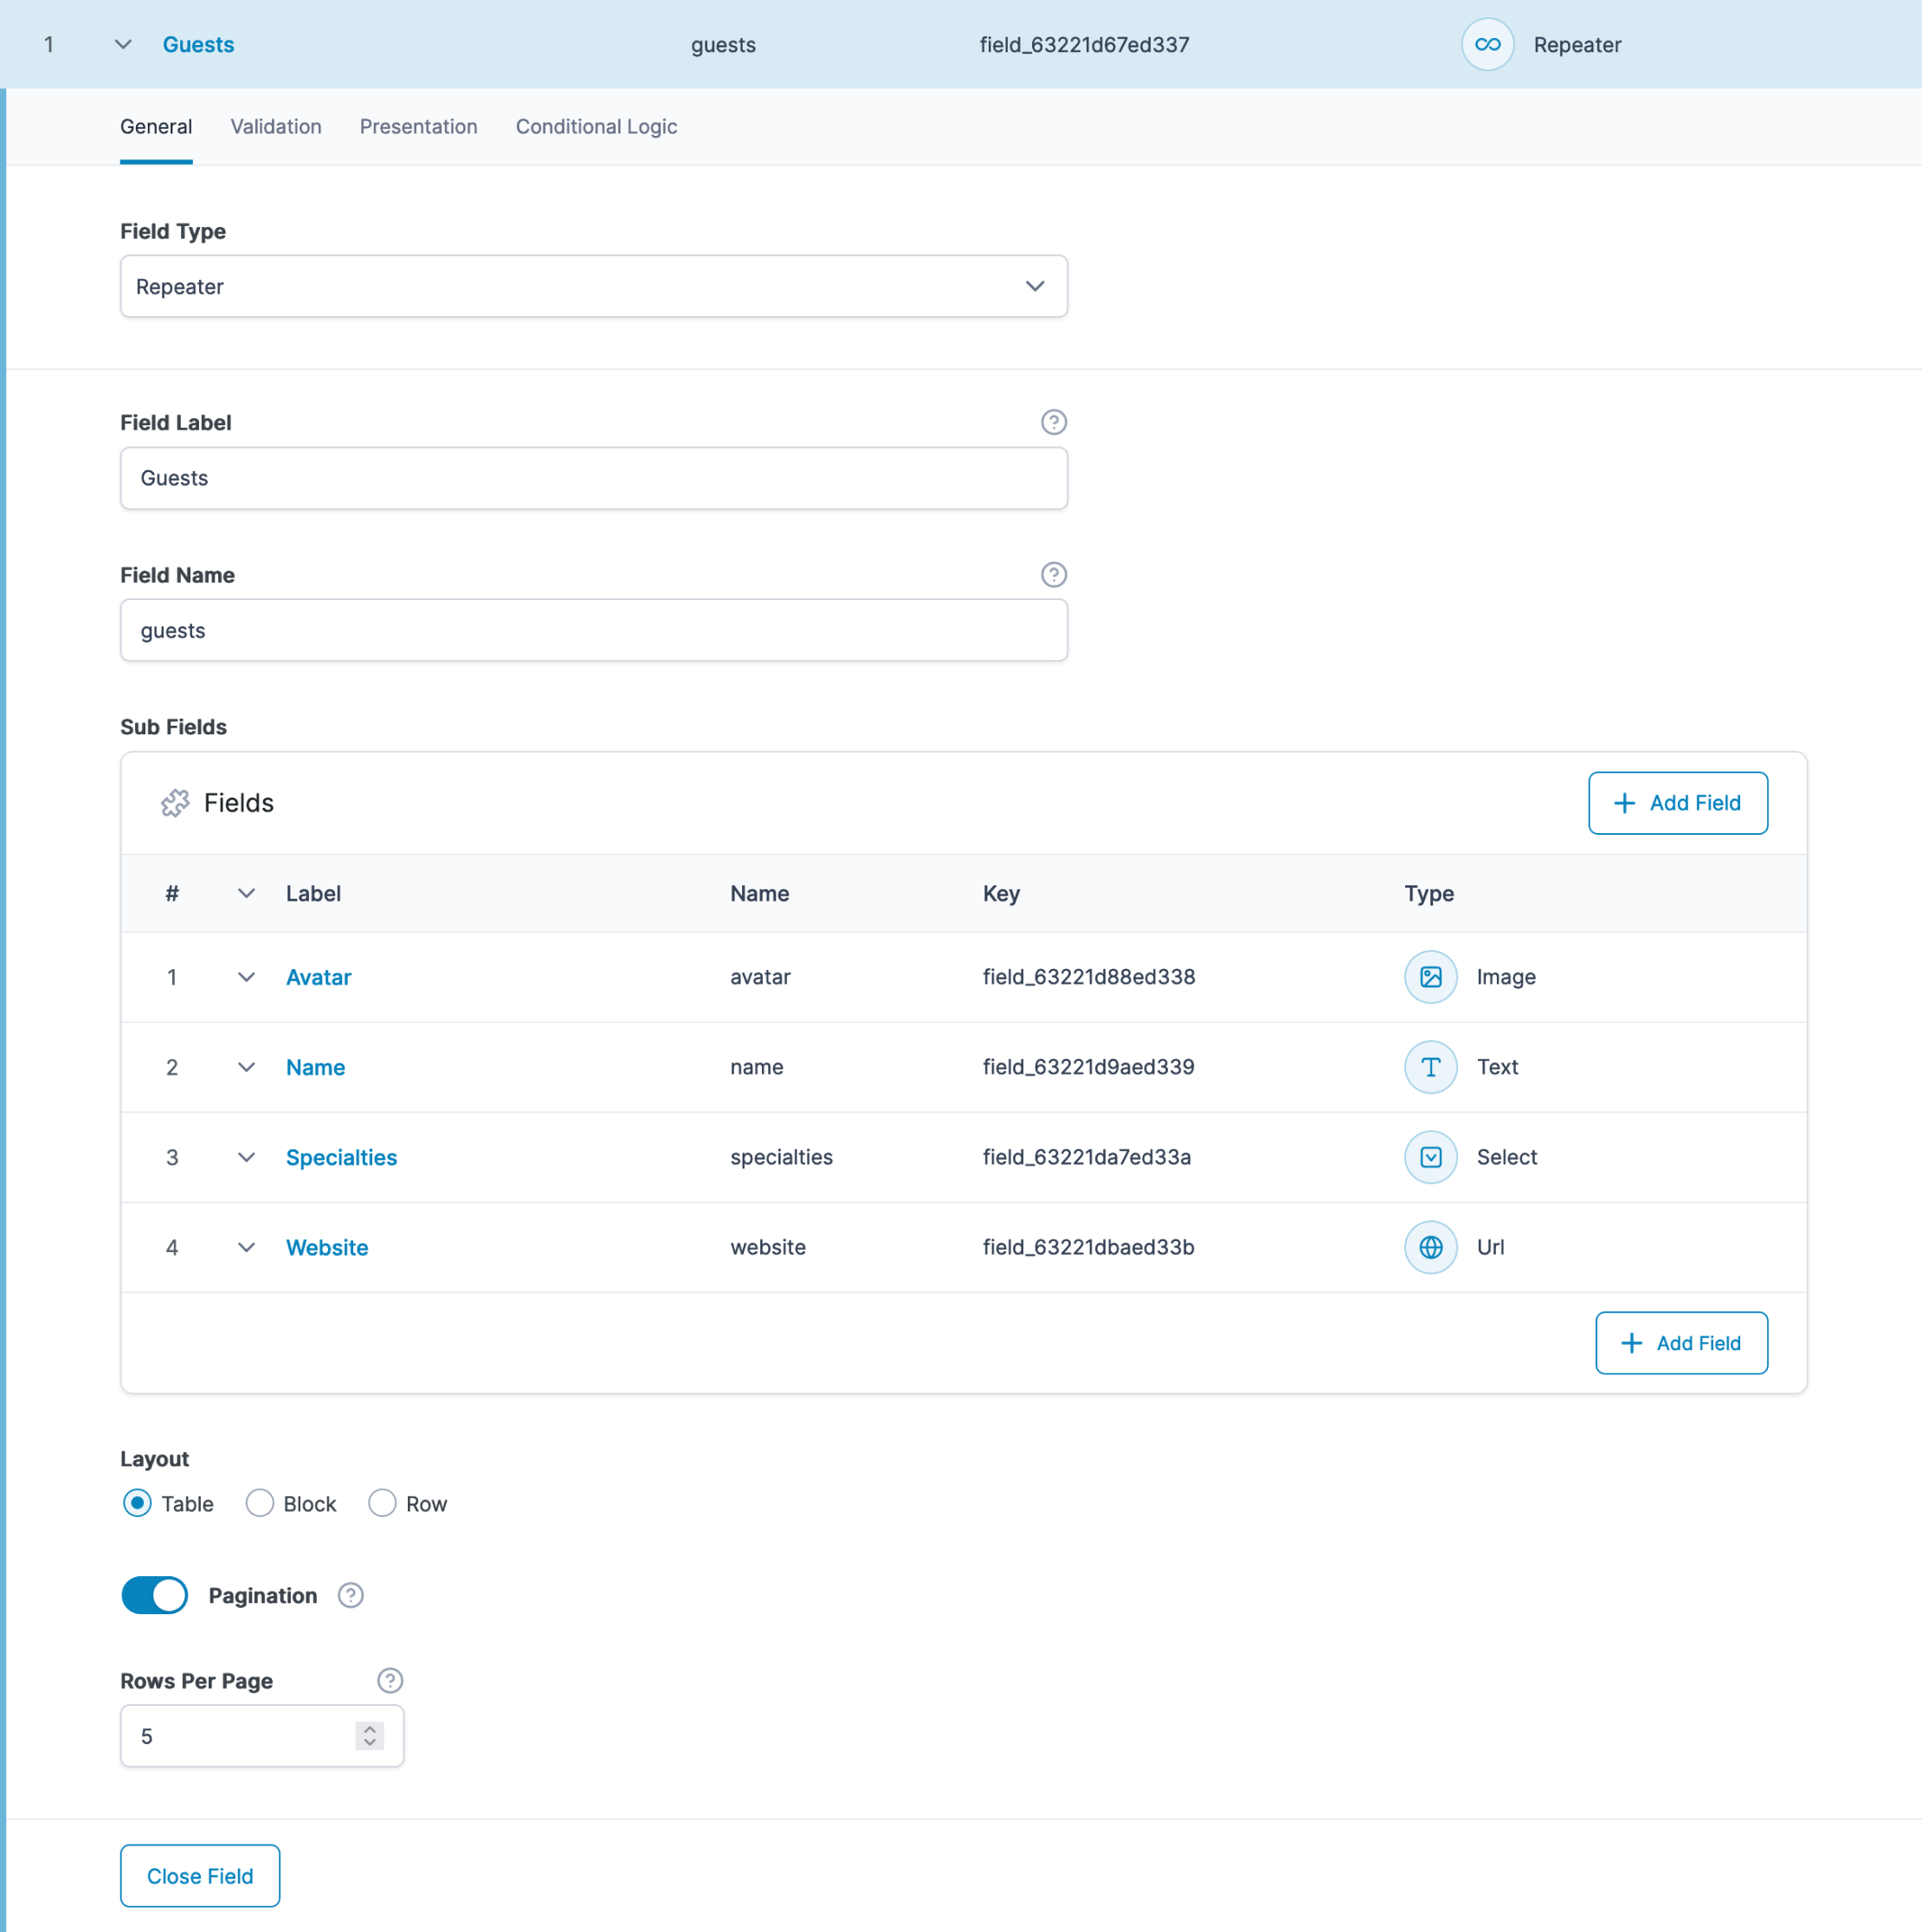Click help icon next to Pagination

pyautogui.click(x=350, y=1595)
